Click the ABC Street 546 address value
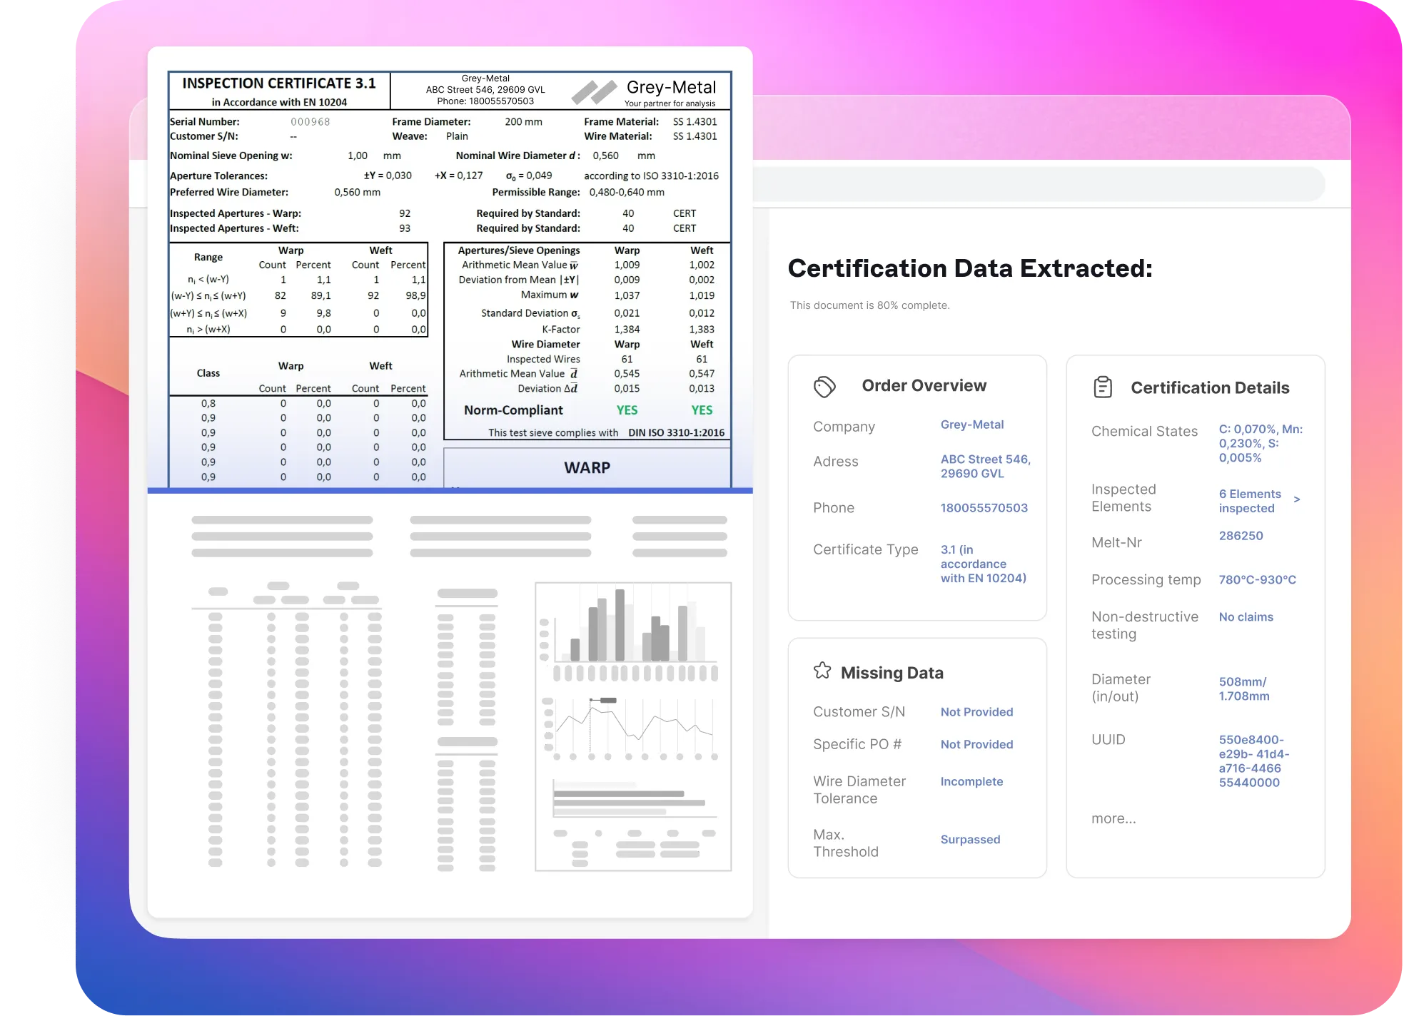 tap(985, 467)
